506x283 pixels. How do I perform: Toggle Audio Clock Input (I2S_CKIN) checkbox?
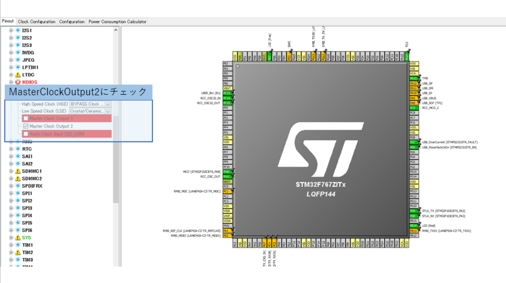click(26, 134)
